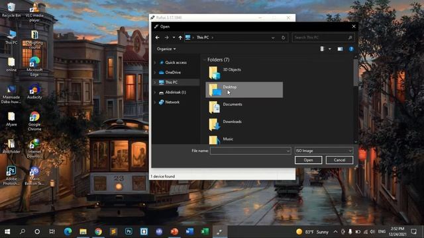424x238 pixels.
Task: Open Task View on taskbar
Action: click(52, 231)
